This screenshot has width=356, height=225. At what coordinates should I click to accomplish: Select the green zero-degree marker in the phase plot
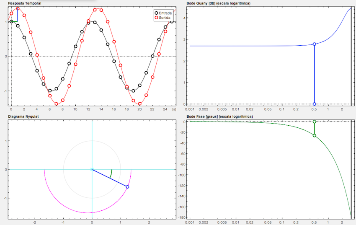(315, 122)
